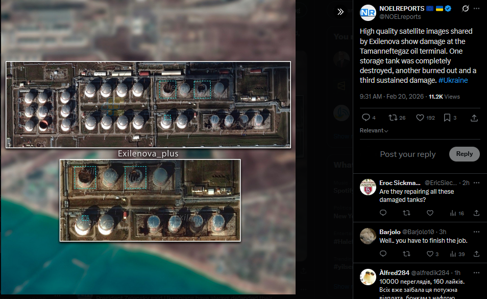Open the @alfredik284 handle
This screenshot has height=299, width=487.
click(430, 272)
